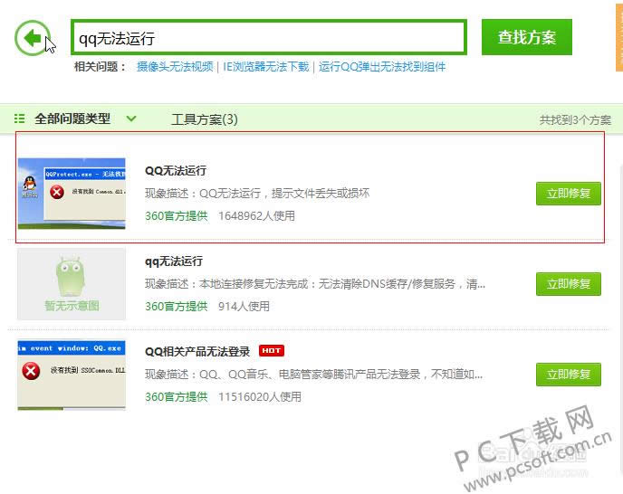Open the QQ.exe SSOCommon.DLL error thumbnail
This screenshot has height=494, width=623.
72,375
